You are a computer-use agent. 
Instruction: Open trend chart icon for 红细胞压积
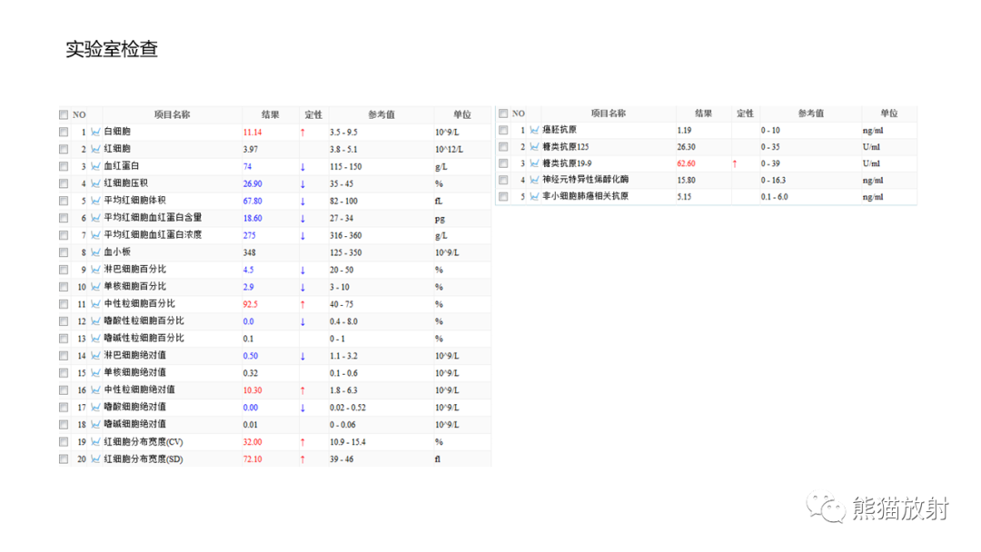coord(95,183)
